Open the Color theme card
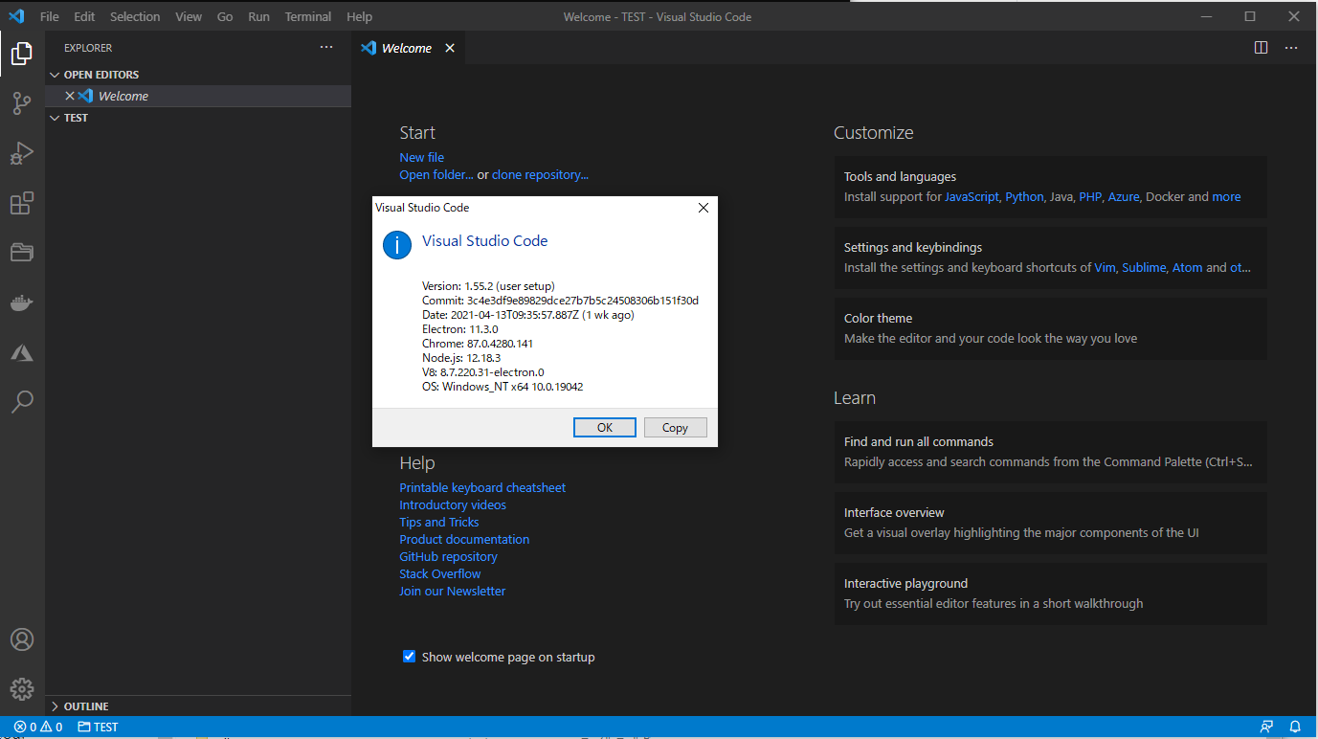Viewport: 1318px width, 739px height. 1050,328
